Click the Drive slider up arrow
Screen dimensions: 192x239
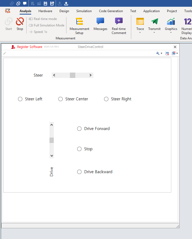[x=52, y=125]
